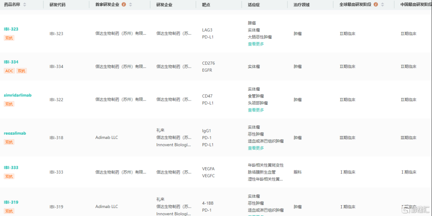Image resolution: width=432 pixels, height=216 pixels.
Task: Select code cell IBI-322
Action: 56,100
